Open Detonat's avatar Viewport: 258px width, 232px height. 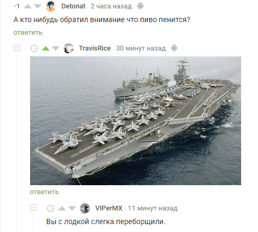51,6
